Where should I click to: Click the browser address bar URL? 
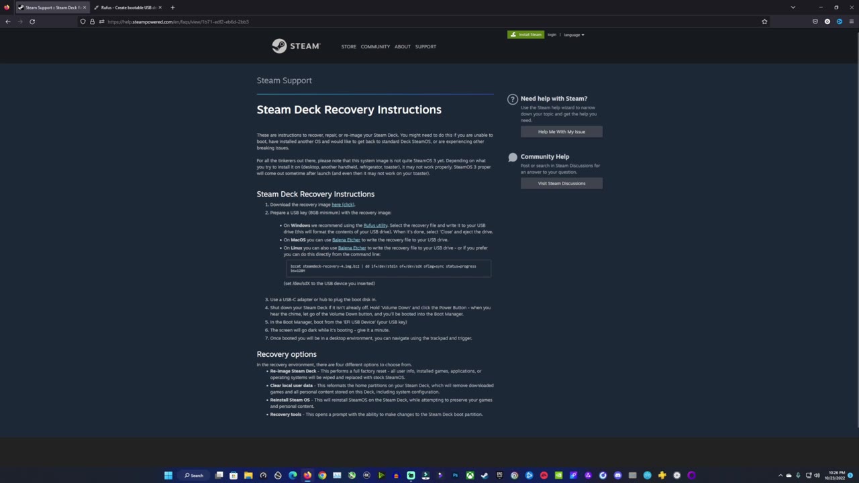pyautogui.click(x=178, y=21)
